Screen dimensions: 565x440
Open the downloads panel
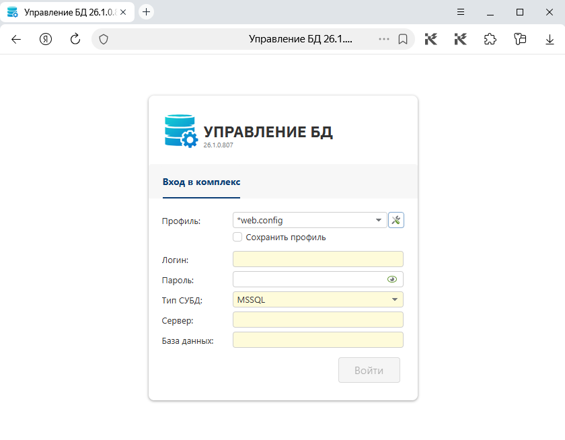point(550,39)
